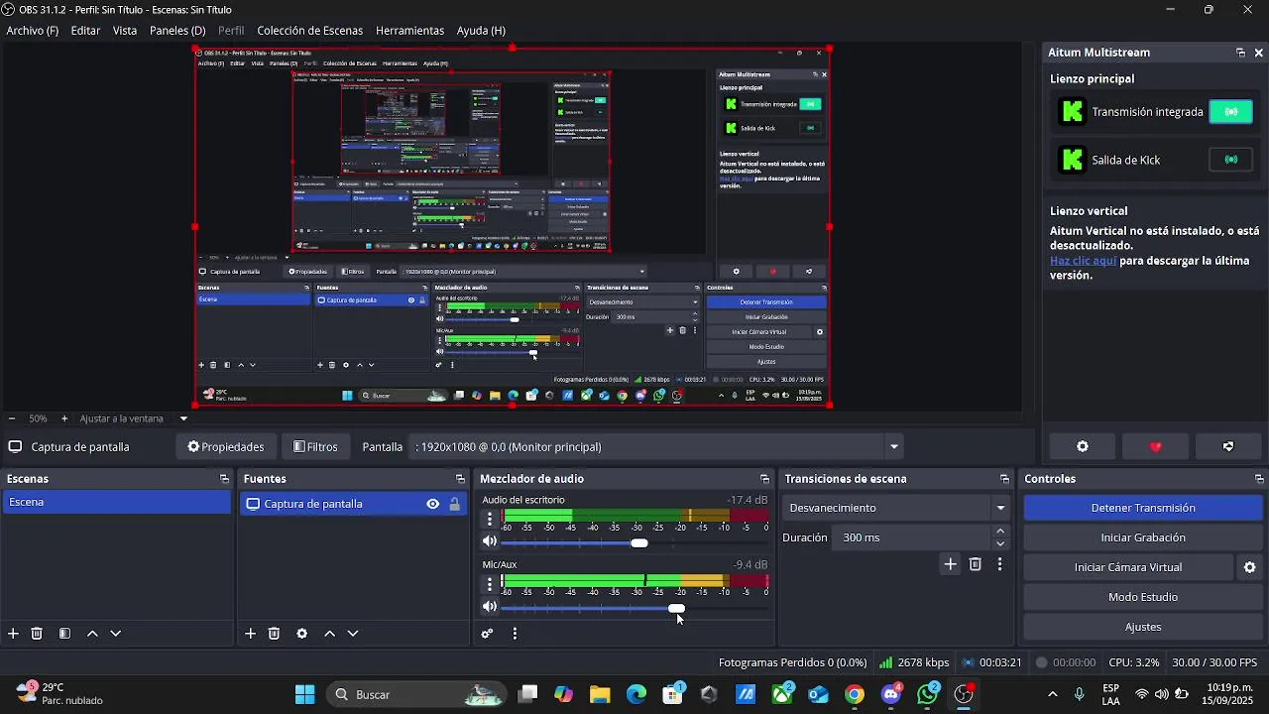Click the Windows Start button
Screen dimensions: 1269x714
tap(304, 694)
